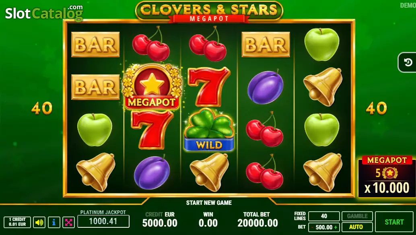
Task: Click the purple plum on fourth reel
Action: [265, 87]
